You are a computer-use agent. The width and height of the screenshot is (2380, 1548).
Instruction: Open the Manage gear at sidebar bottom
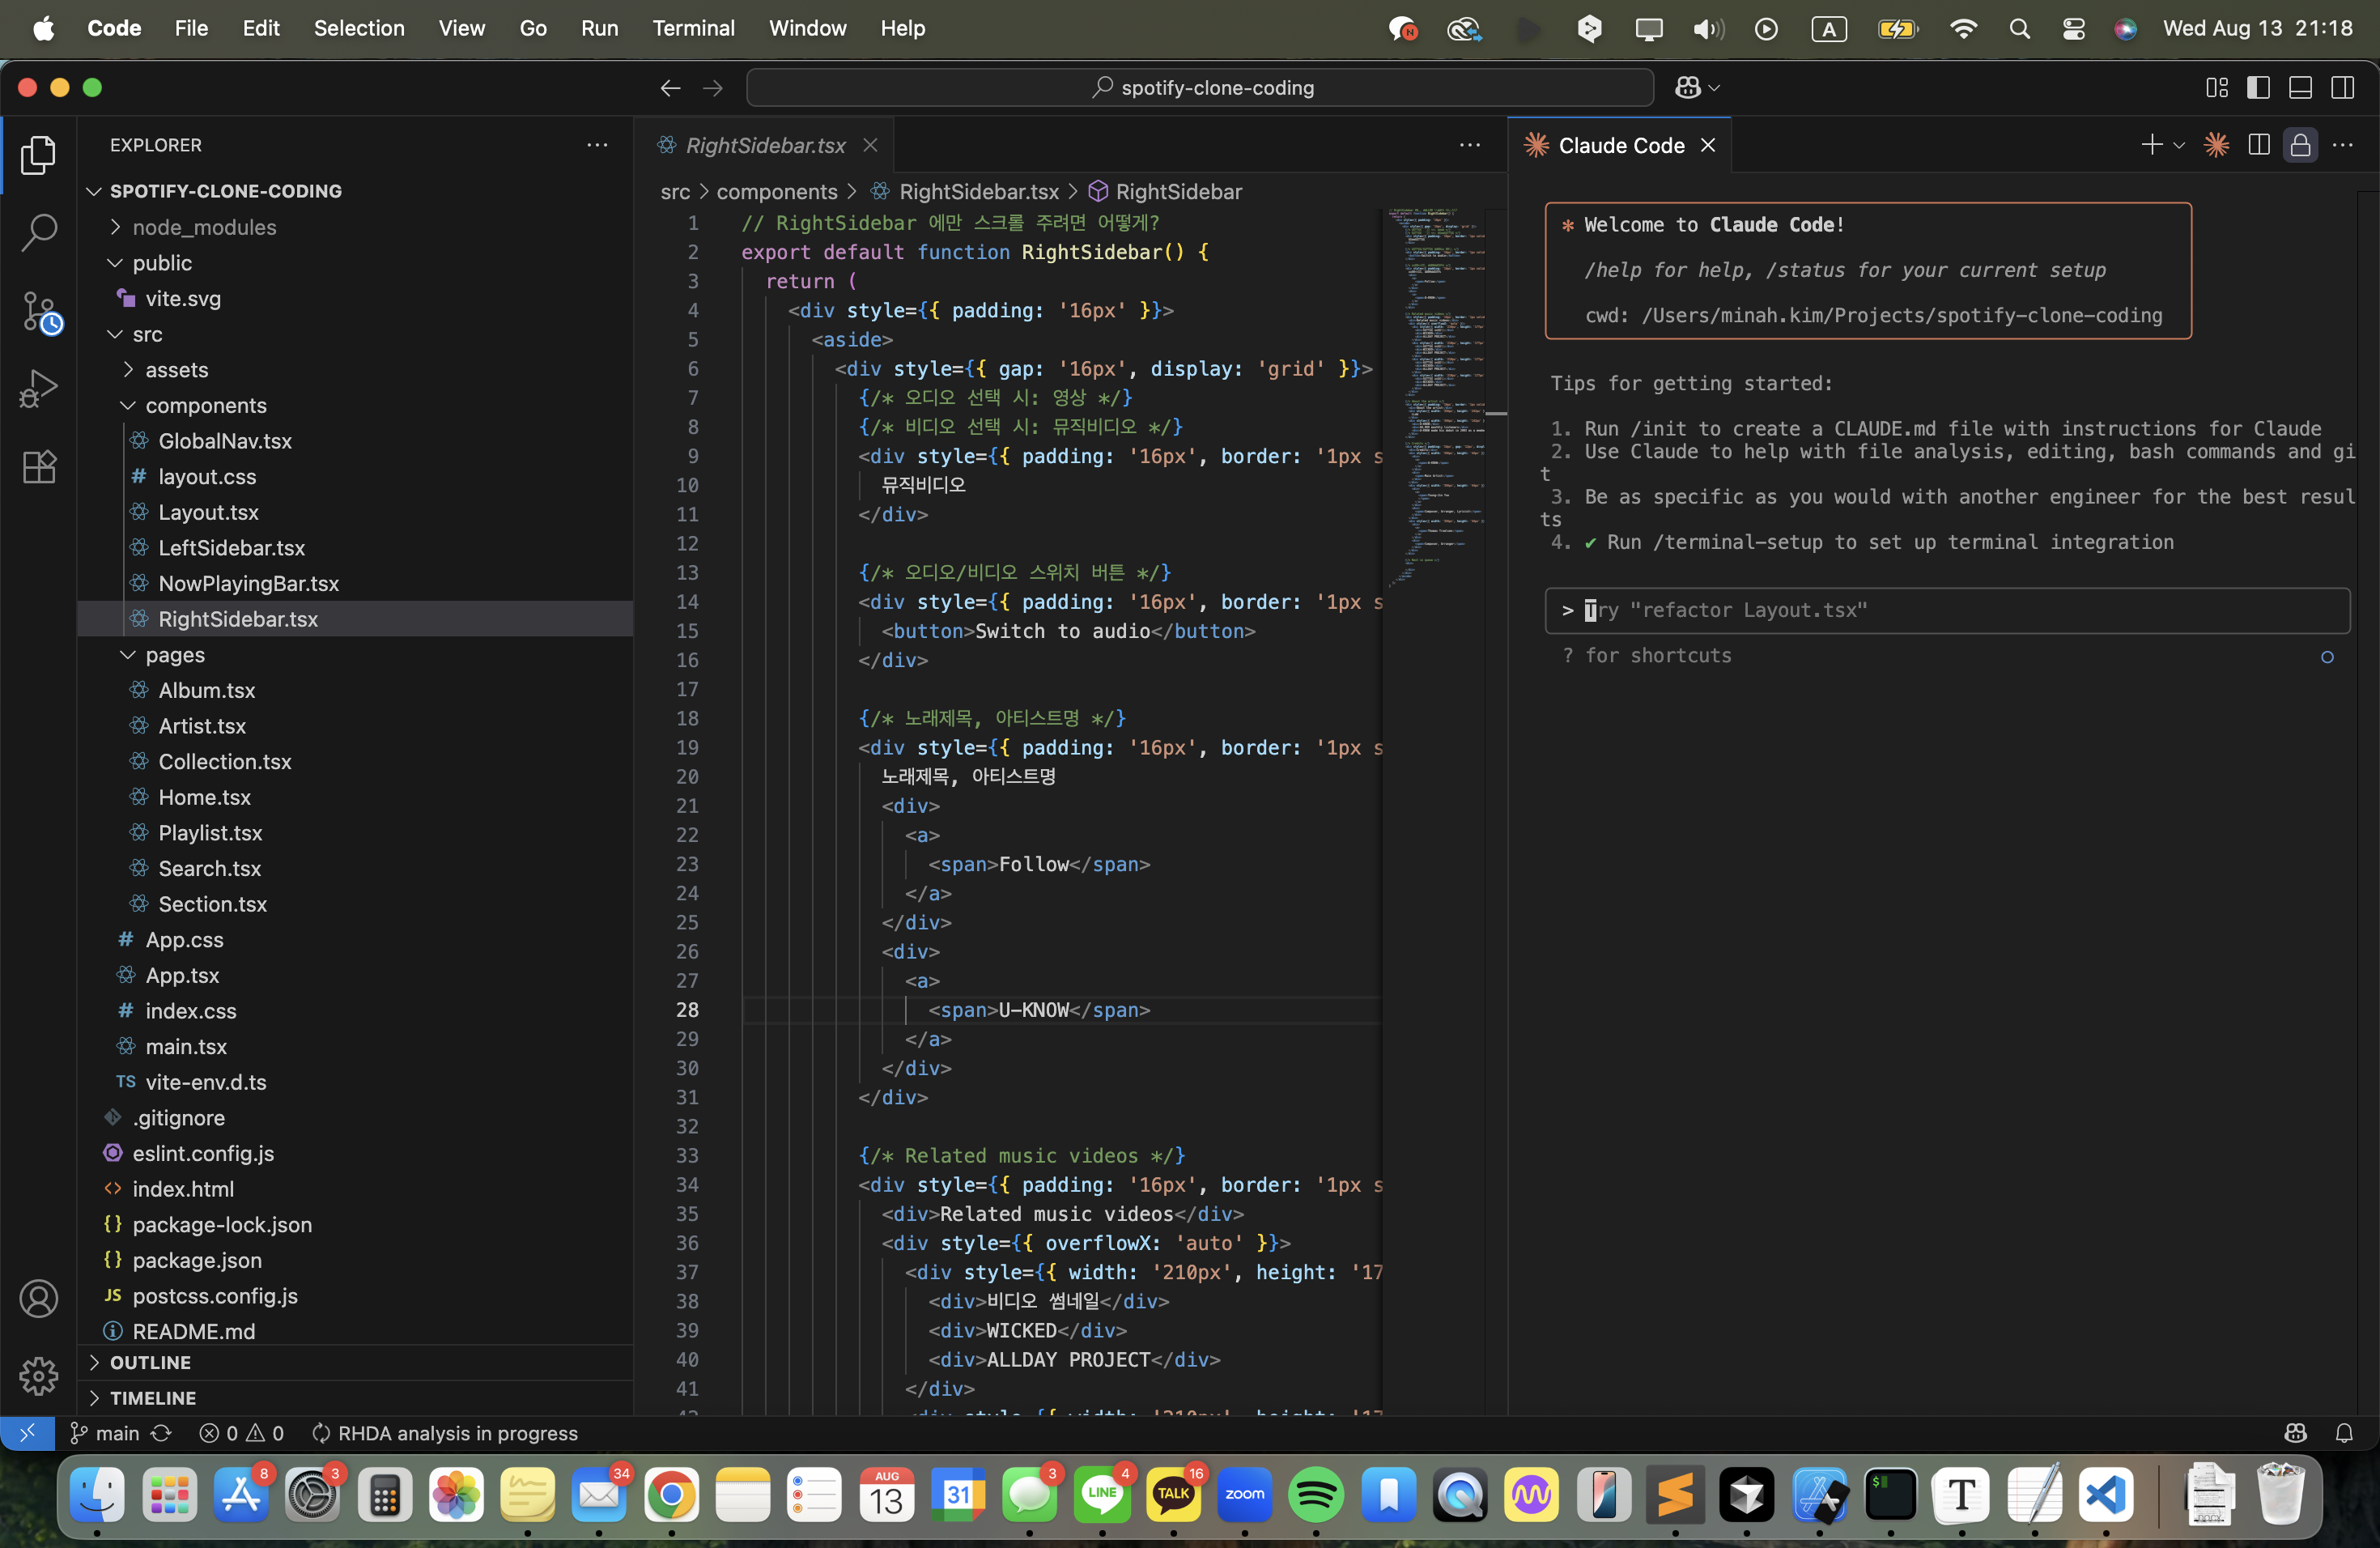39,1376
